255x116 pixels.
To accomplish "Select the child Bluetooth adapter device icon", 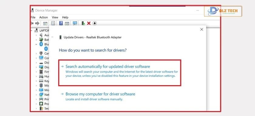I will pos(46,49).
